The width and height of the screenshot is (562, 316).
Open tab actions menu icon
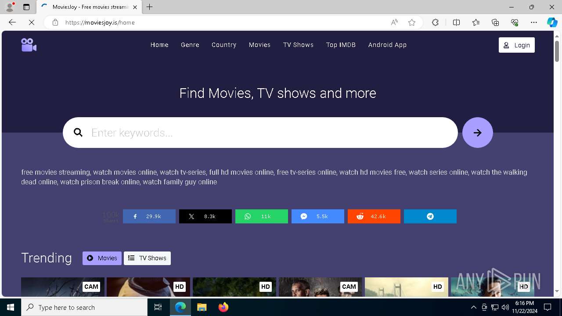point(26,7)
